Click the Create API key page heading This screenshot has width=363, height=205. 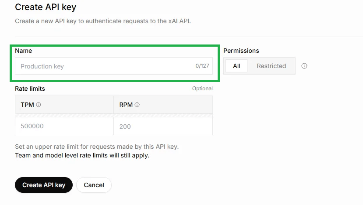46,7
